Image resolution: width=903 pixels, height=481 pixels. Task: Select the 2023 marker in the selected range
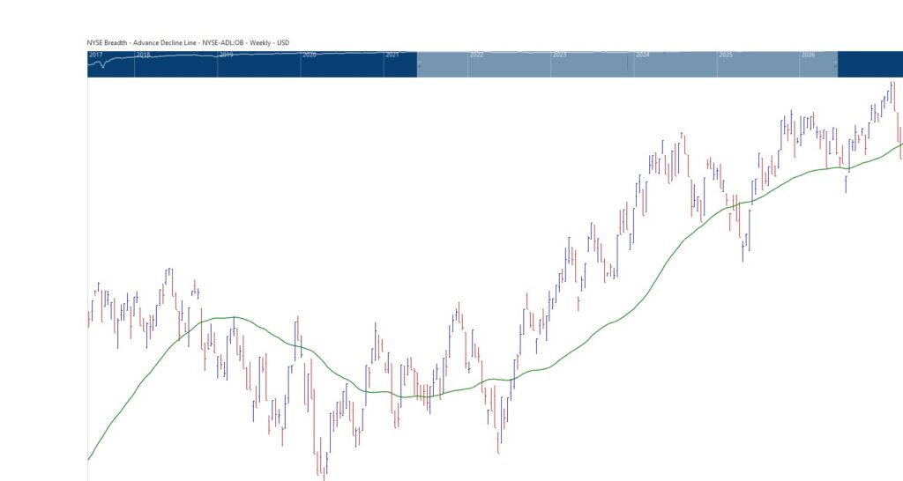pos(559,55)
